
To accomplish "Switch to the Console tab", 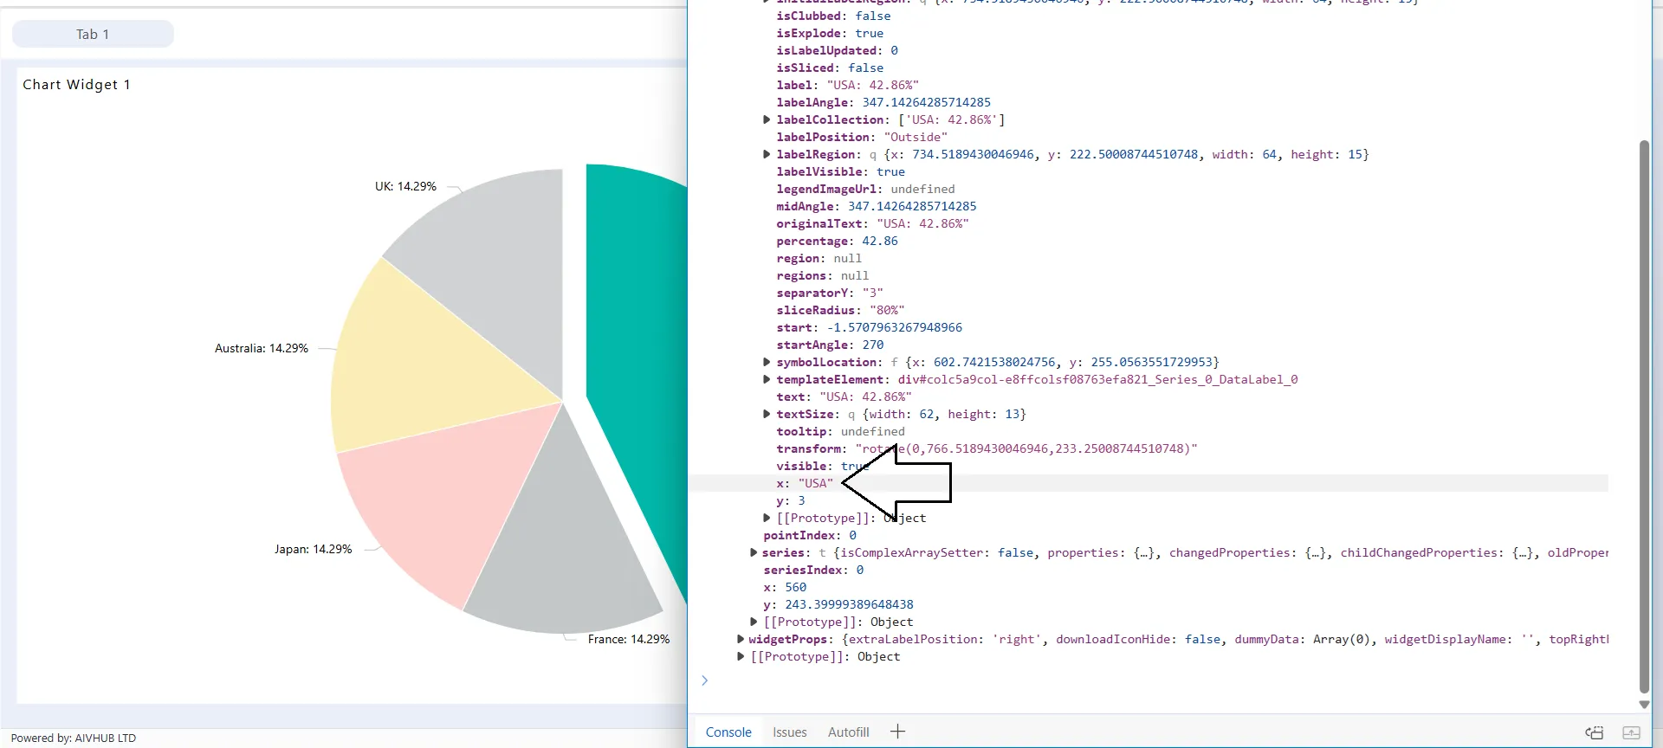I will point(728,732).
